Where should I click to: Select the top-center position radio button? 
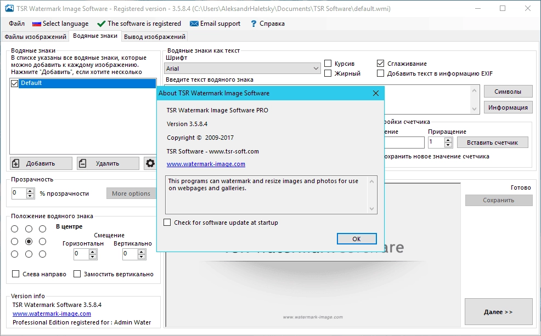coord(29,229)
